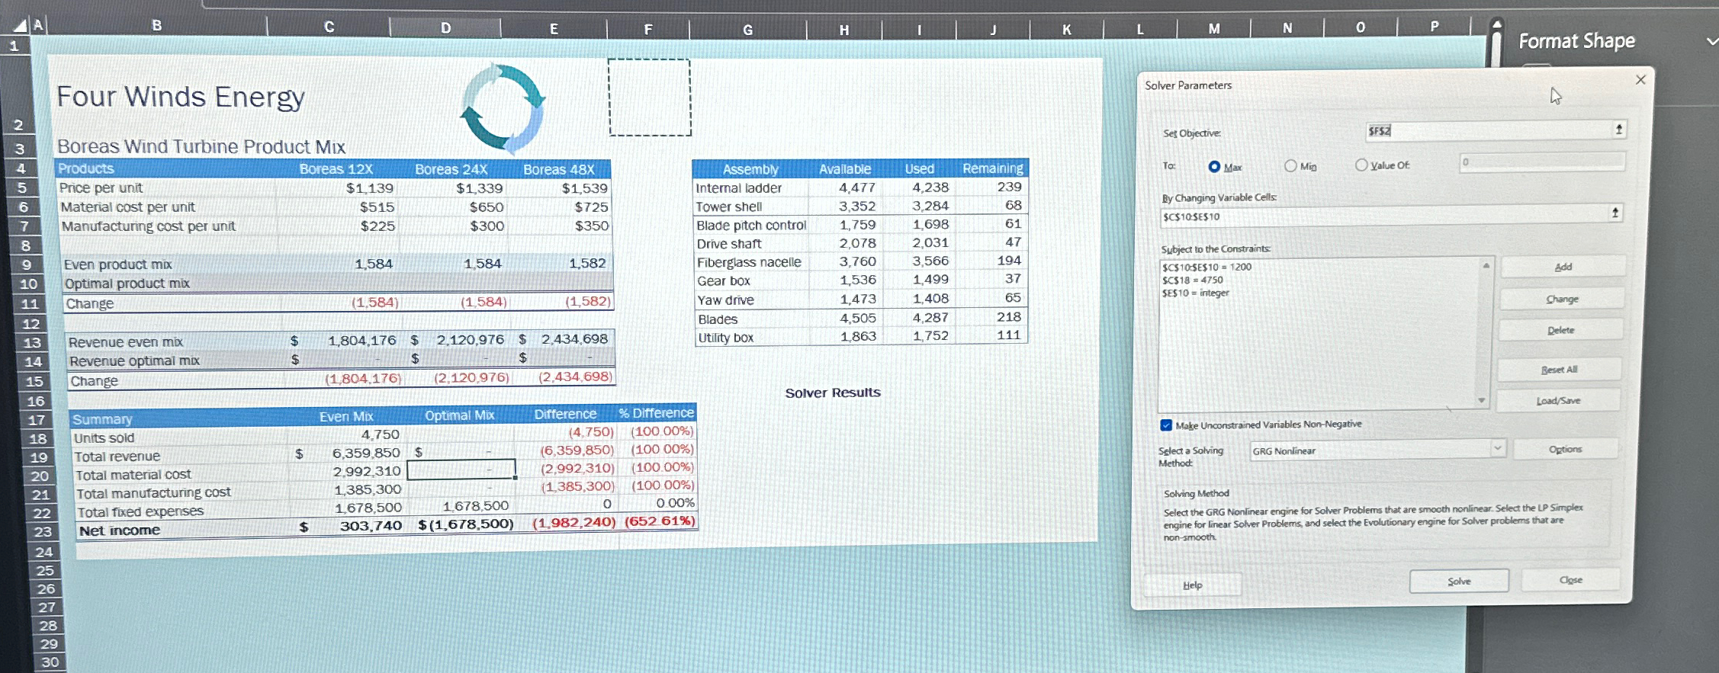Image resolution: width=1719 pixels, height=673 pixels.
Task: Click the Blades Remaining value 218
Action: click(1008, 316)
